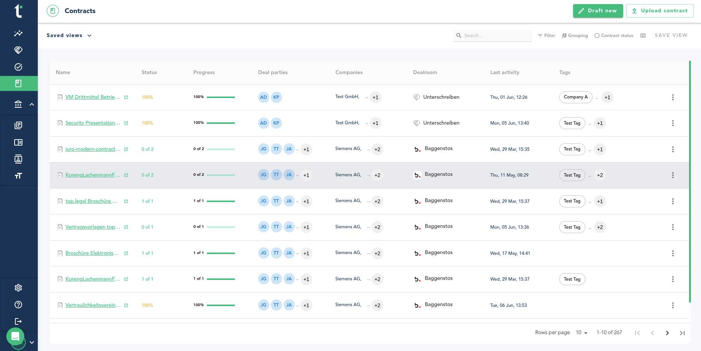Viewport: 701px width, 351px height.
Task: Open the Grouping option in toolbar
Action: [575, 36]
